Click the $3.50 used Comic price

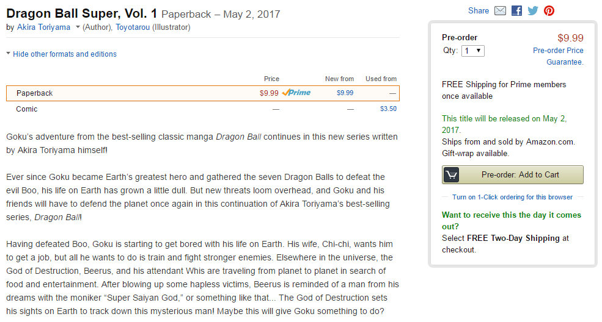[x=388, y=109]
